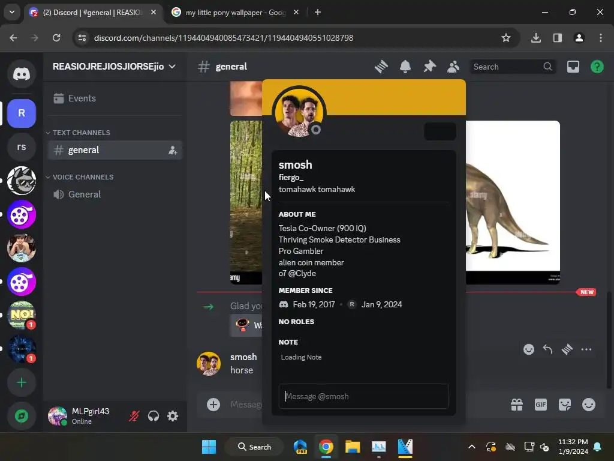Open Windows Start menu

coord(209,447)
